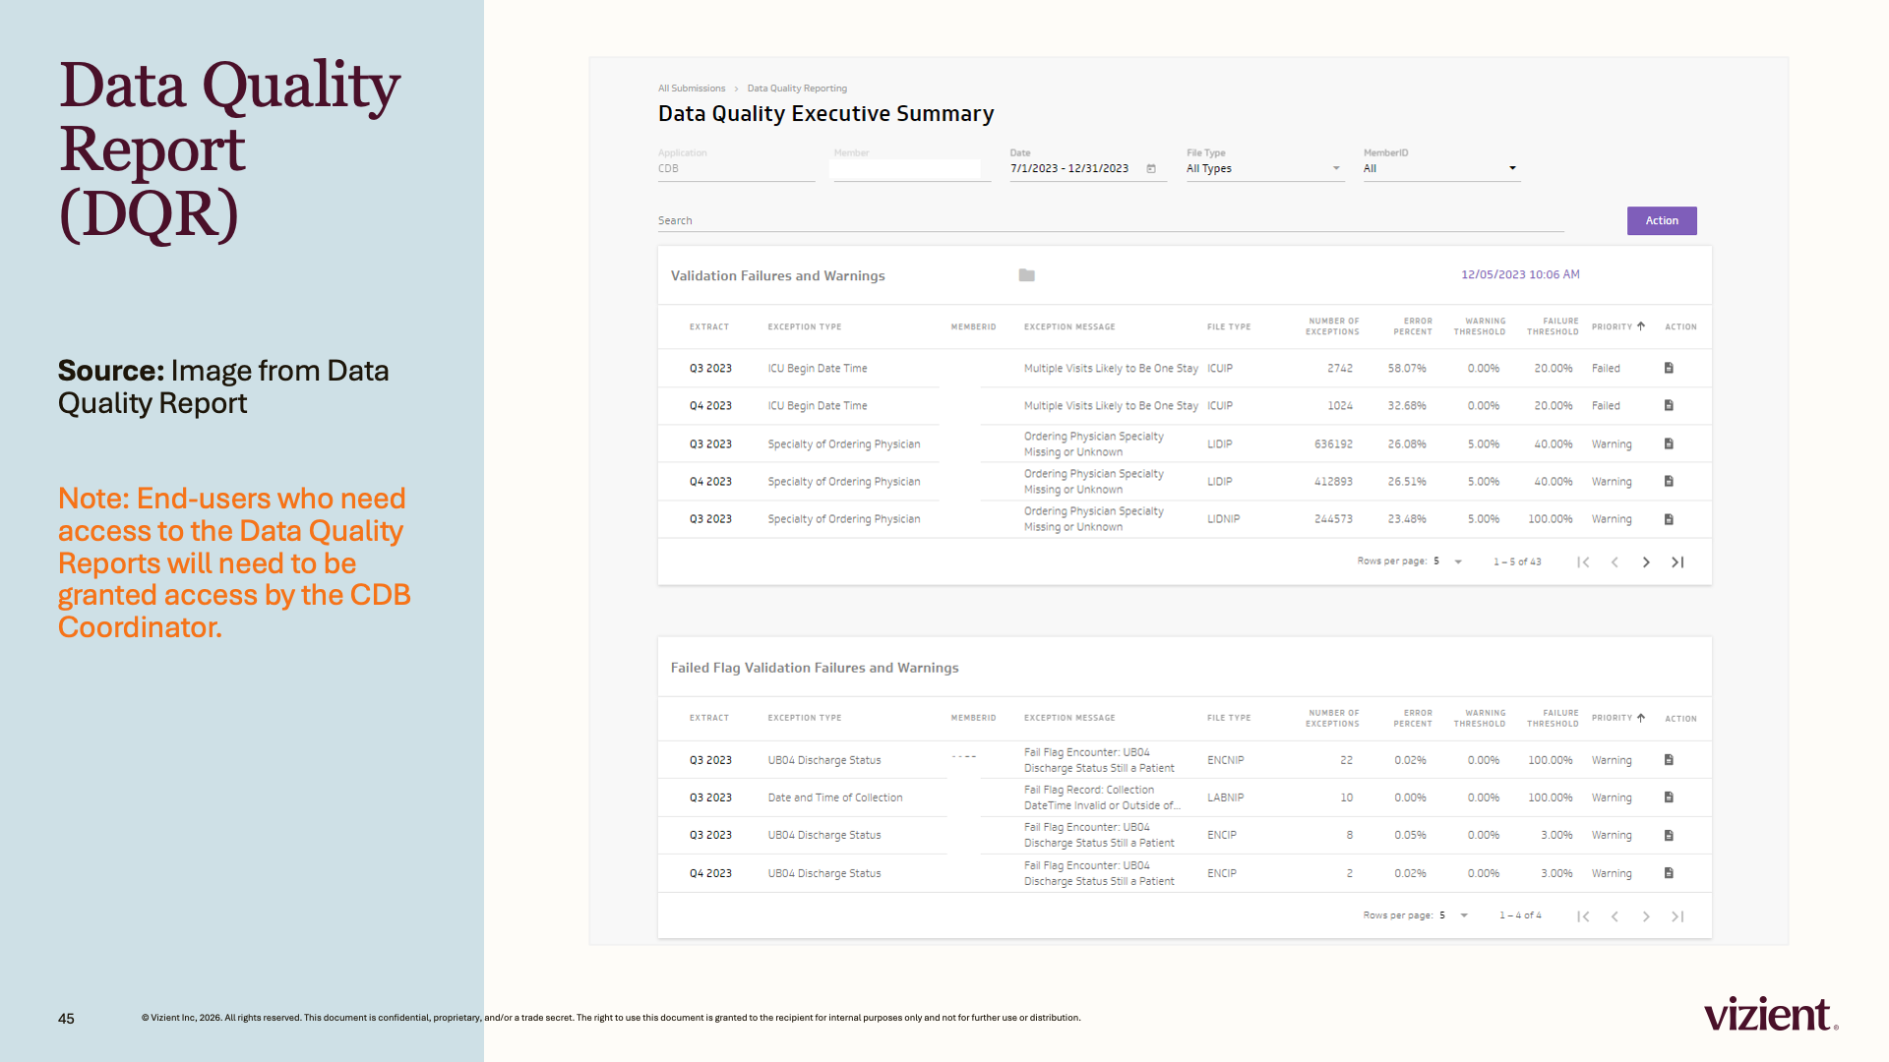Go to next page in Validation Failures table

pyautogui.click(x=1646, y=562)
